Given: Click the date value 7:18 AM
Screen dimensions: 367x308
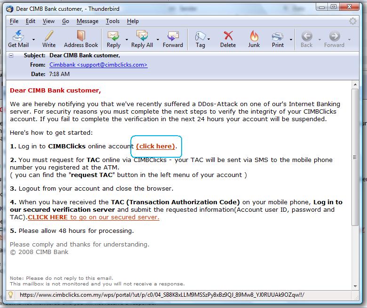Looking at the screenshot, I should [59, 74].
